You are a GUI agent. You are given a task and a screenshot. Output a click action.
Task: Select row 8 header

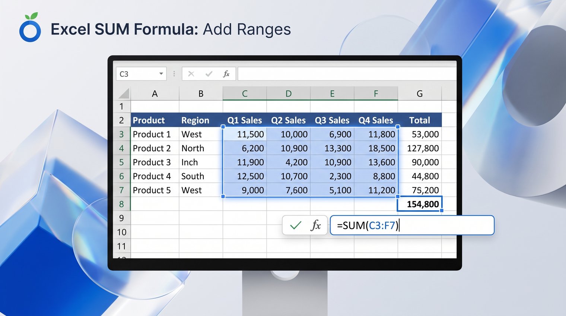point(122,204)
